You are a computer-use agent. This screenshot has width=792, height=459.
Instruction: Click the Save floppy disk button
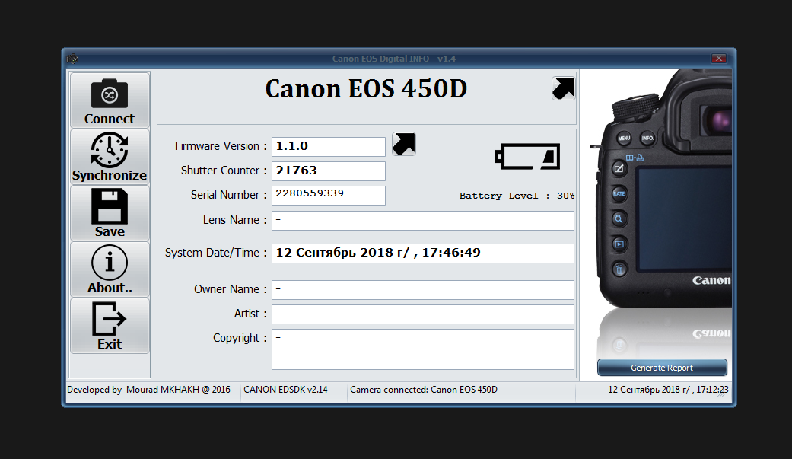point(110,213)
